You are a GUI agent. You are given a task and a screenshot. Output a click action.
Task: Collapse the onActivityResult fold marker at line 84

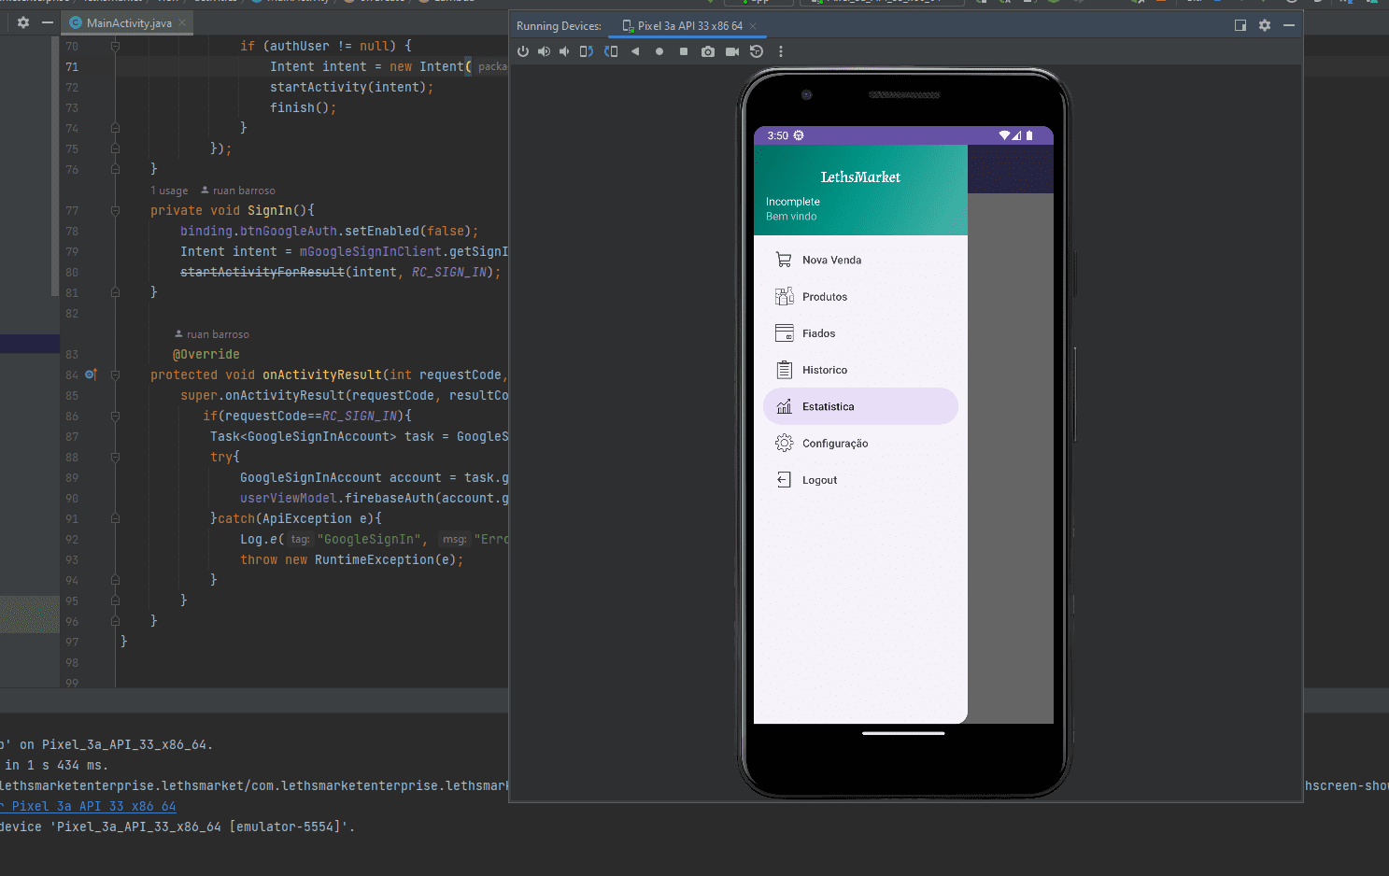pos(115,375)
